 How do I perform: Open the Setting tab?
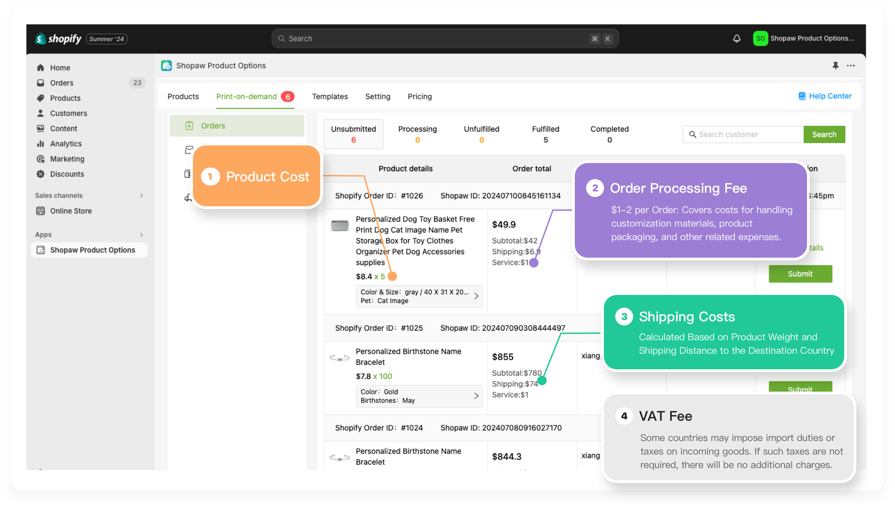click(377, 97)
